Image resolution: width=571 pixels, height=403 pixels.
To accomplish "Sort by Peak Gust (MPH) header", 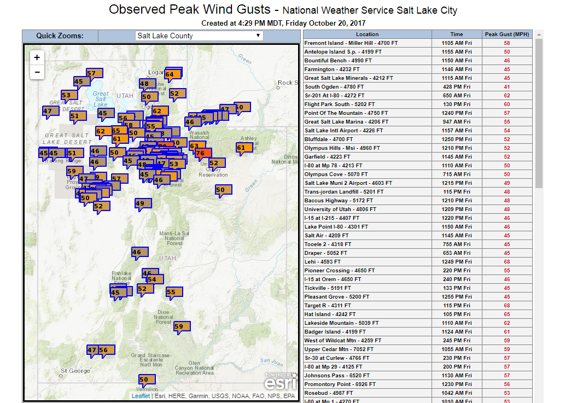I will (507, 34).
